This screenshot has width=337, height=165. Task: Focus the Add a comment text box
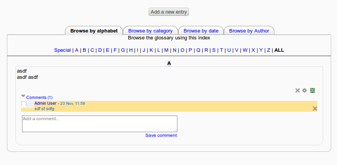tap(100, 124)
